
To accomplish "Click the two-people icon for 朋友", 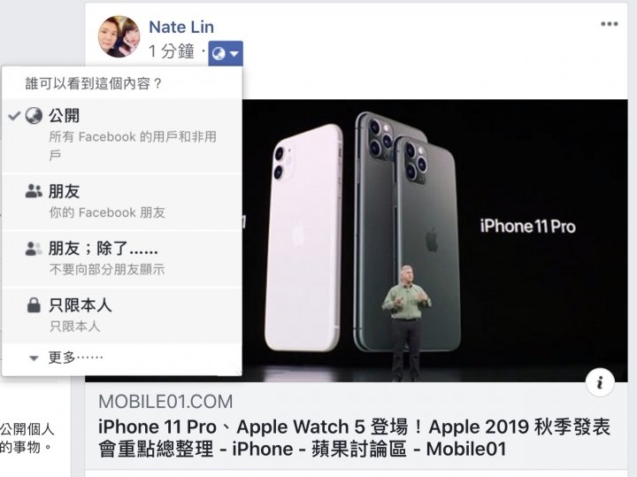I will click(x=34, y=191).
